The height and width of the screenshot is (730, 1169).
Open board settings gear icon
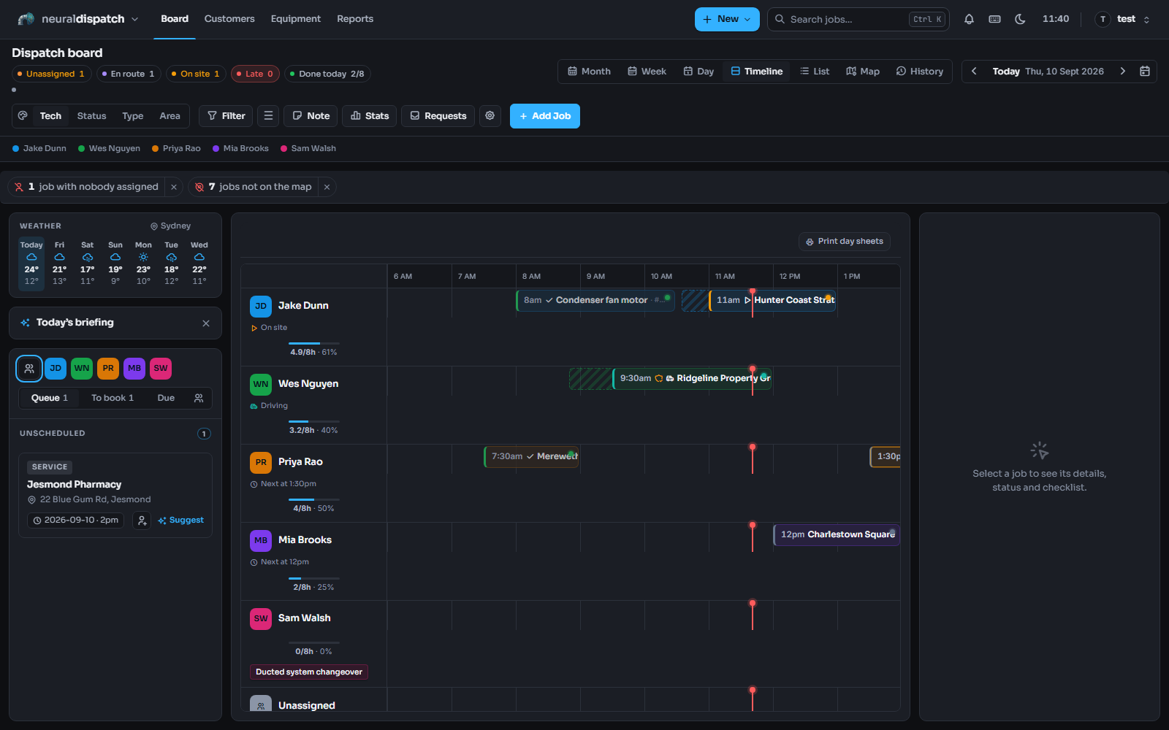click(490, 115)
